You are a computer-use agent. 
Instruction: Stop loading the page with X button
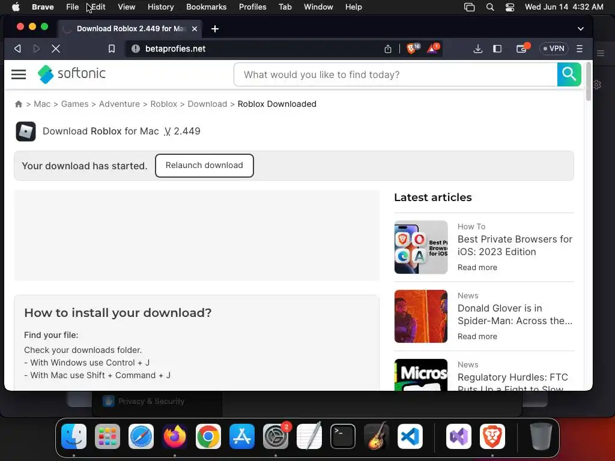click(x=56, y=49)
